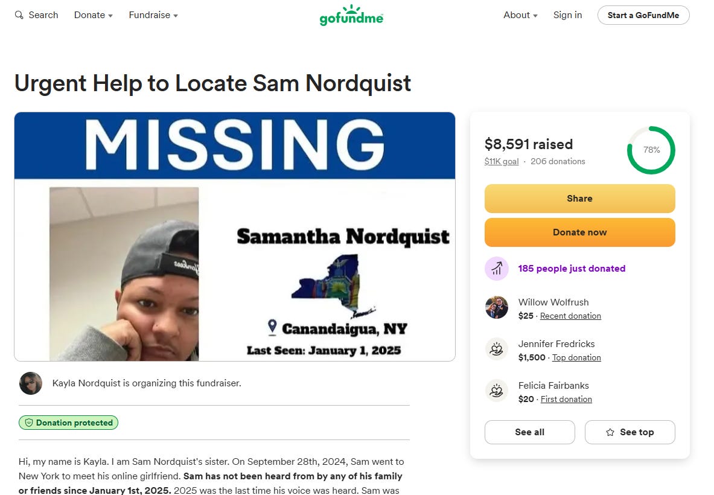The height and width of the screenshot is (495, 714).
Task: Click the yellow Share button
Action: click(x=579, y=199)
